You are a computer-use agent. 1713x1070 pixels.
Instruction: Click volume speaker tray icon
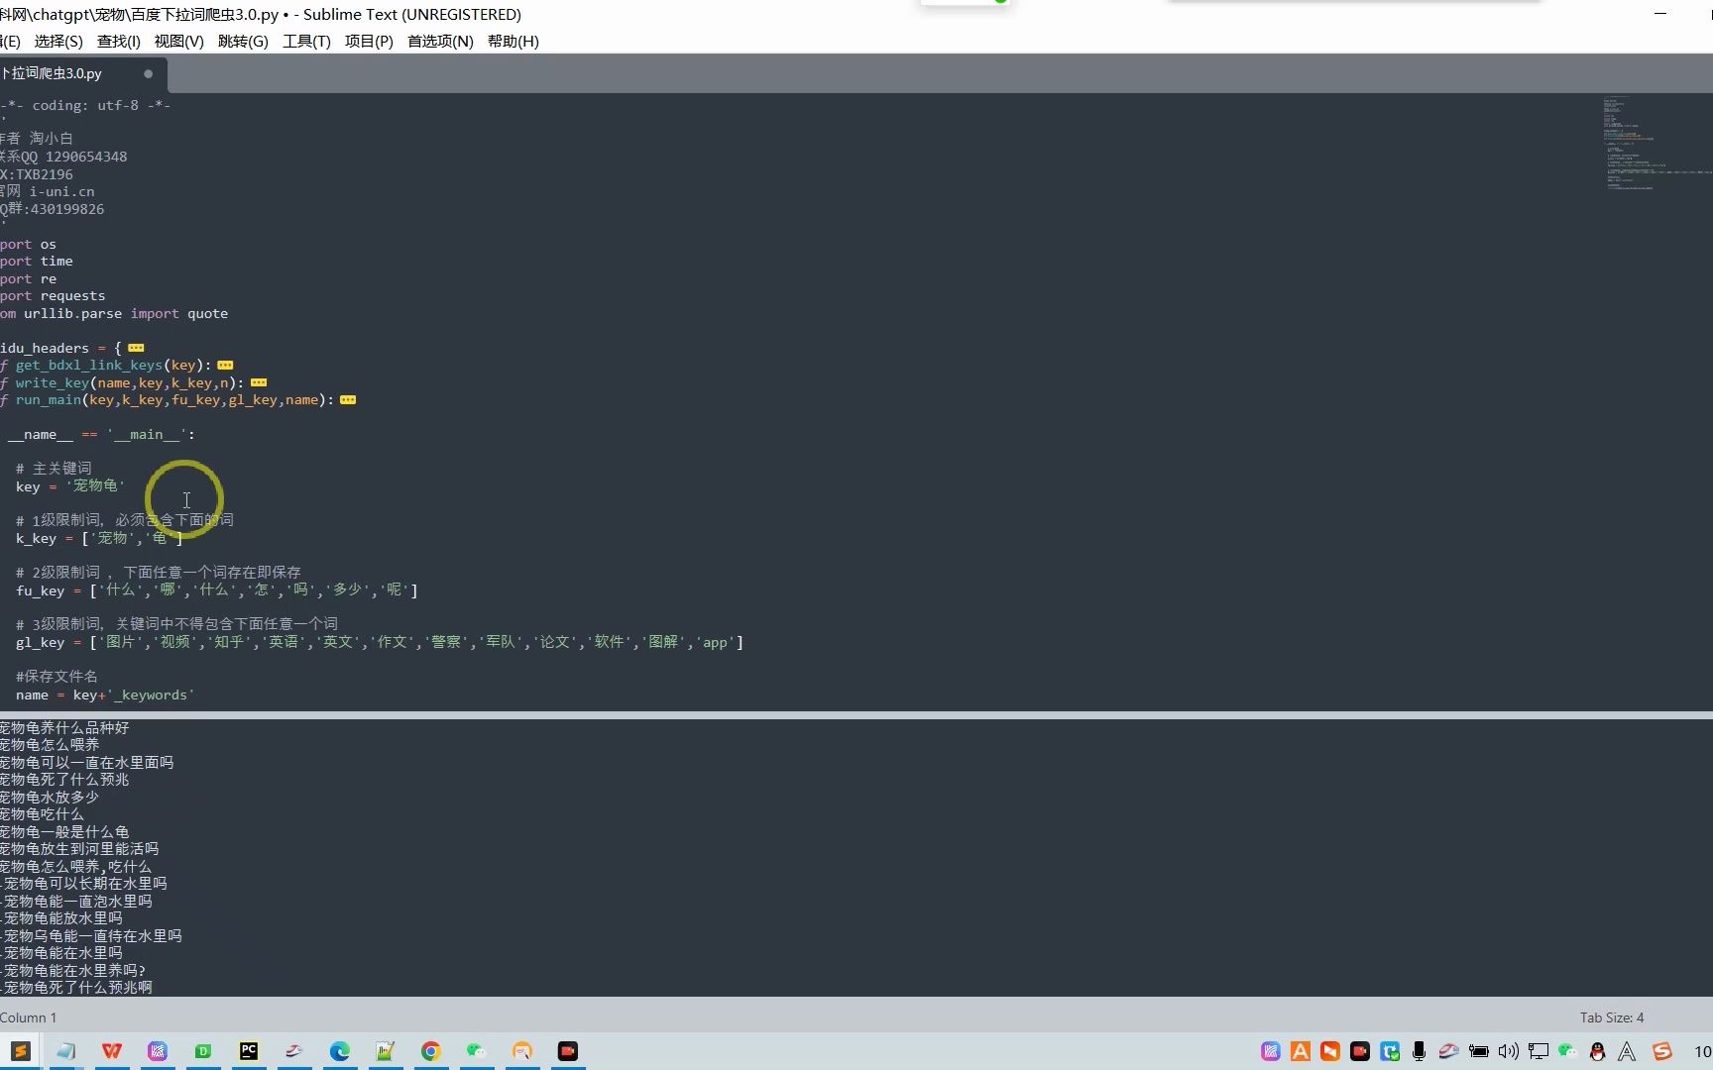(1509, 1051)
